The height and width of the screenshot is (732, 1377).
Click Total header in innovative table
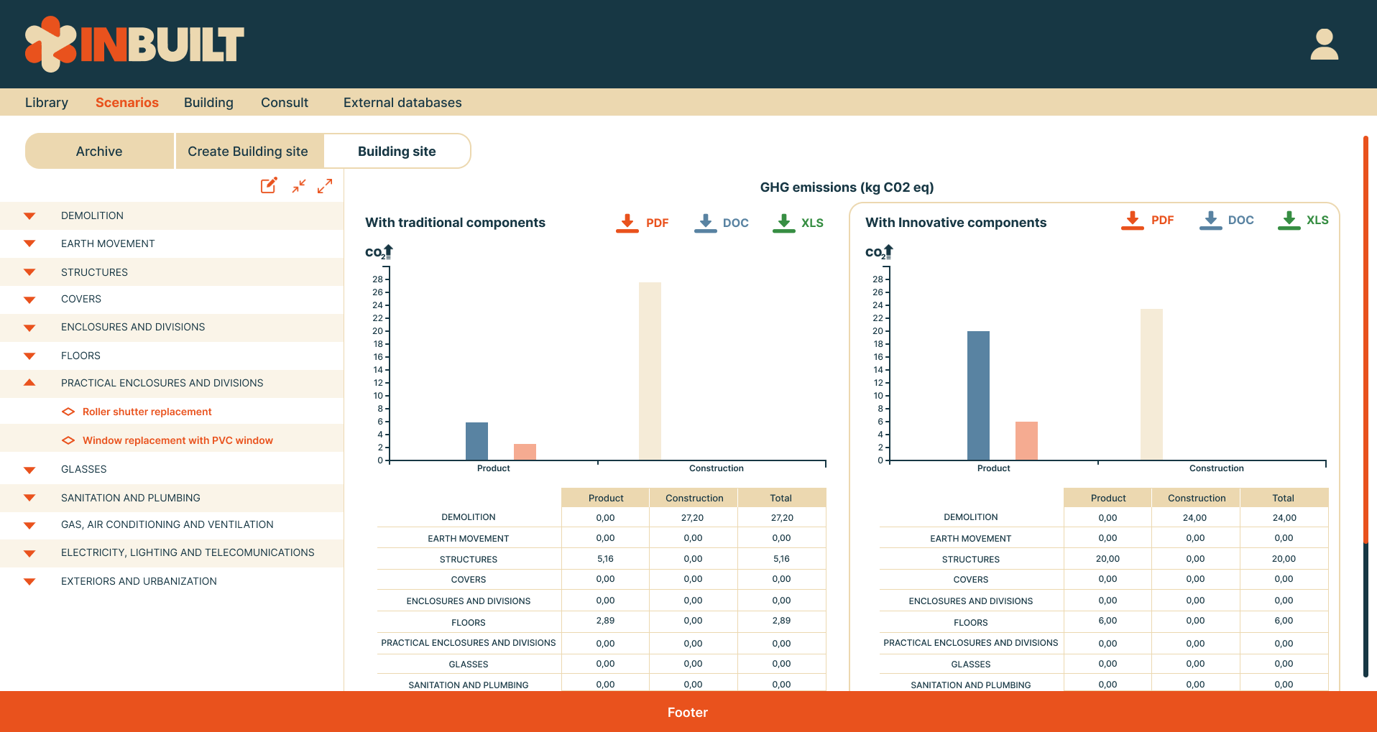pos(1283,498)
